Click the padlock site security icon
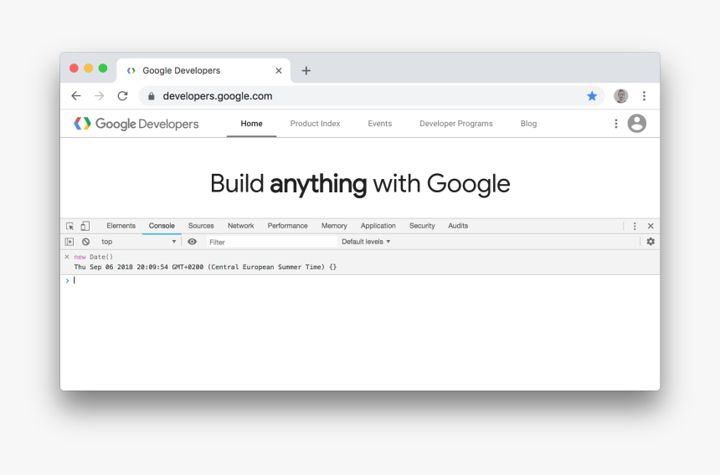The width and height of the screenshot is (720, 475). click(x=151, y=96)
